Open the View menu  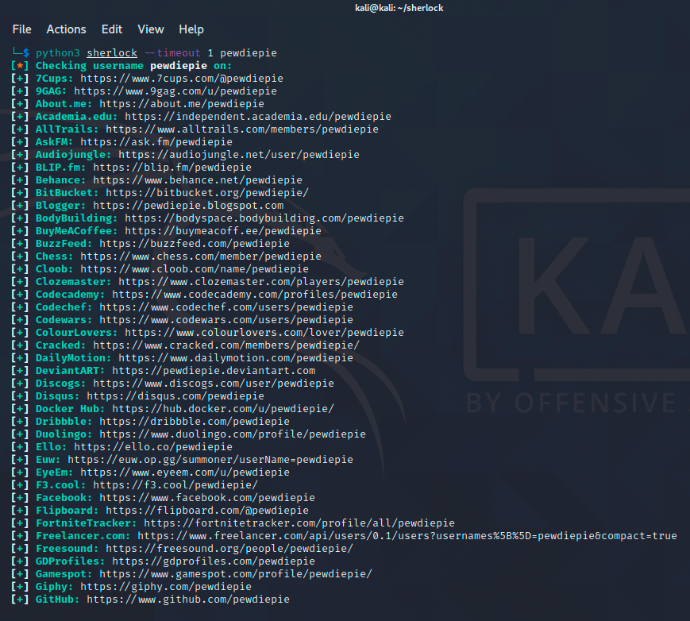pos(151,29)
